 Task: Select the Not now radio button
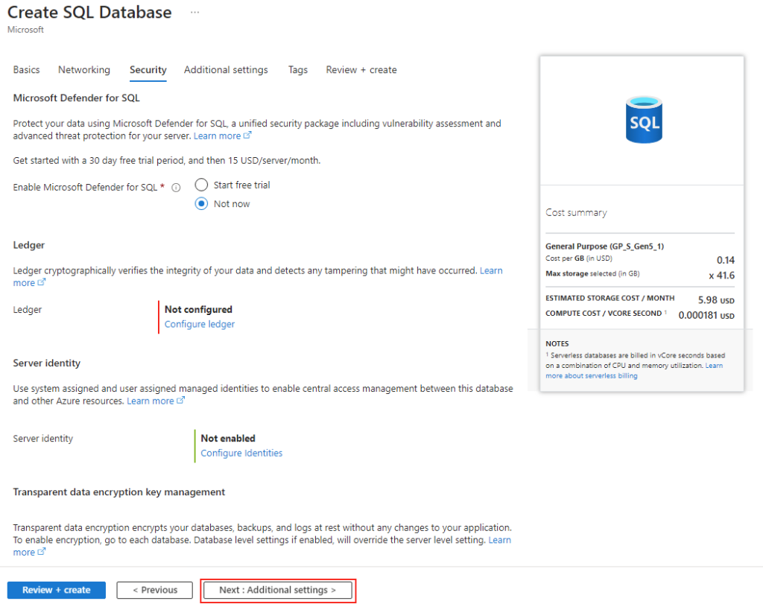pos(201,204)
